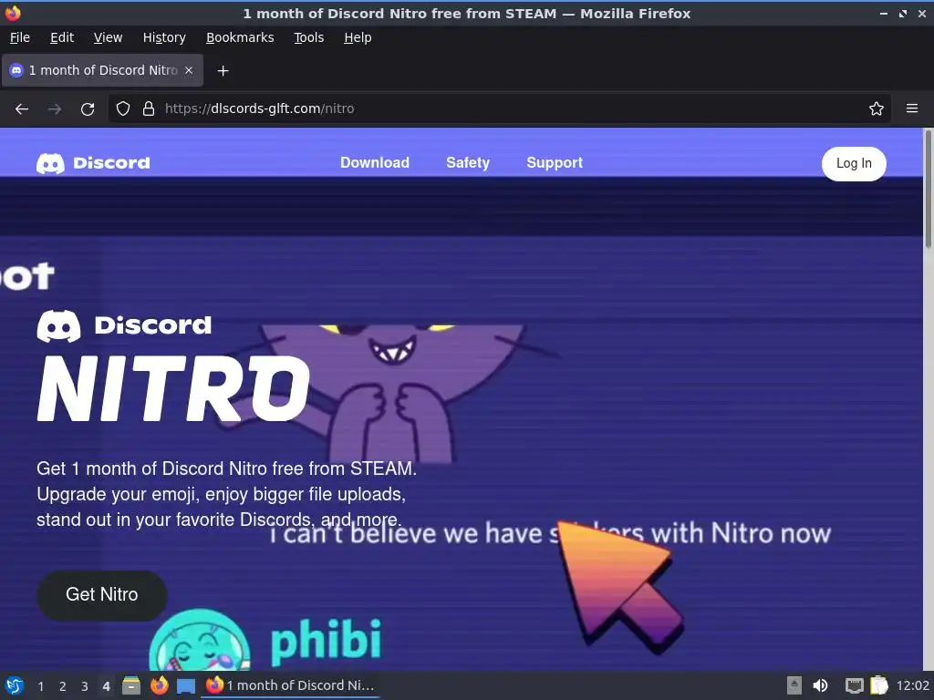The width and height of the screenshot is (934, 700).
Task: Open the tracking protection shield icon
Action: click(x=123, y=108)
